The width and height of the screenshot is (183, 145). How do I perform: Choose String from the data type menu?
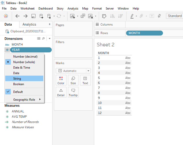17,79
